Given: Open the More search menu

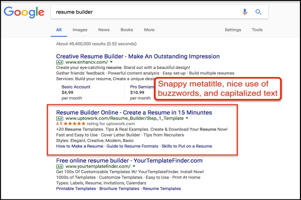Looking at the screenshot, I should [x=149, y=29].
